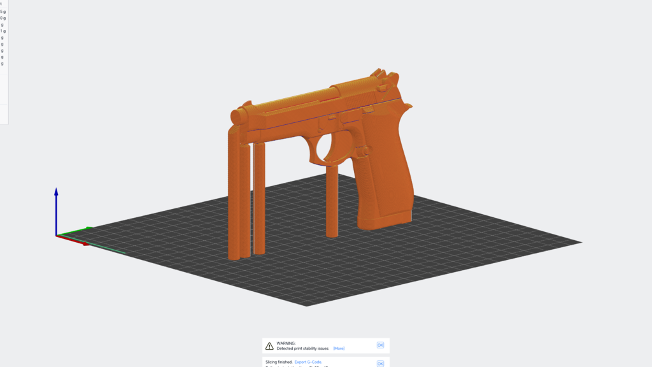This screenshot has height=367, width=652.
Task: Click the axis origin point indicator
Action: pos(58,234)
